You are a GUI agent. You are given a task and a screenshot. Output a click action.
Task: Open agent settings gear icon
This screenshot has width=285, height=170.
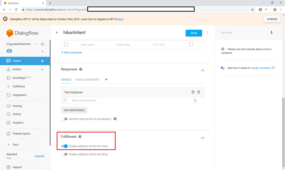pyautogui.click(x=42, y=44)
